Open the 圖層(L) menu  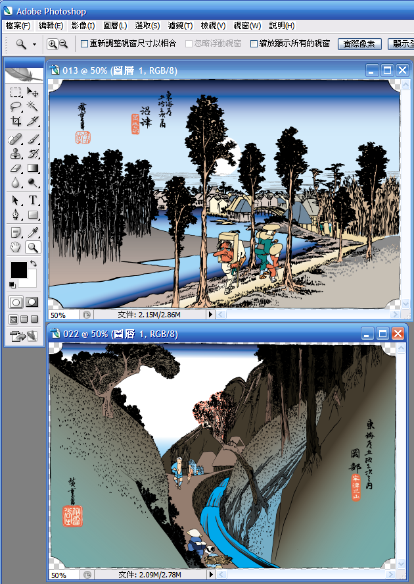point(115,26)
